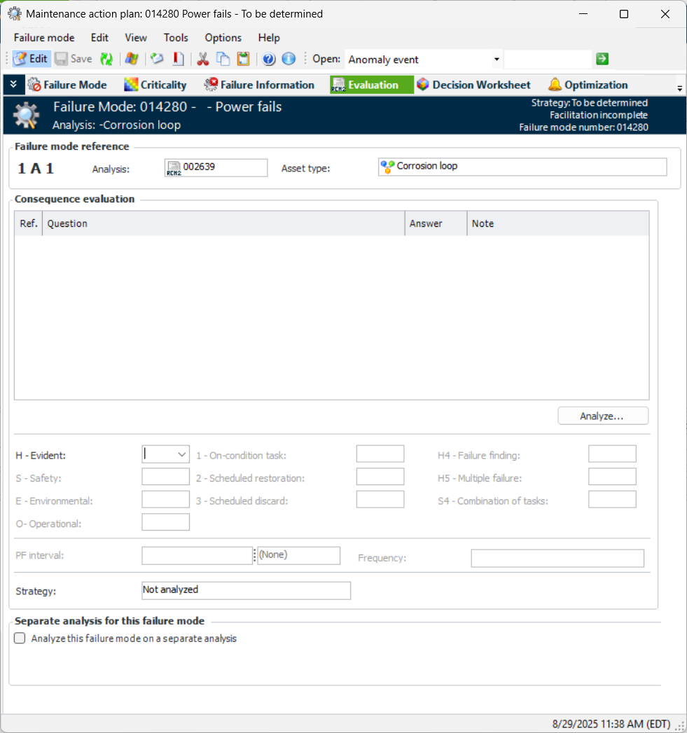
Task: Click the red bookmark document icon
Action: (178, 59)
